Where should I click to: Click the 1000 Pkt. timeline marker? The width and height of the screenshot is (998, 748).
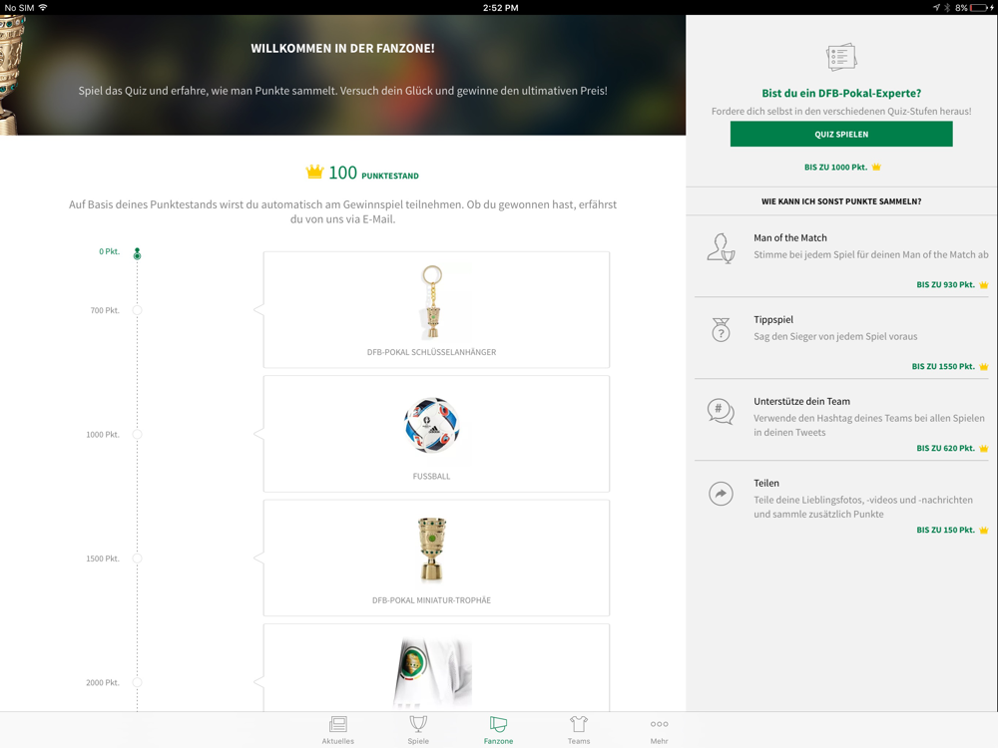click(x=137, y=435)
